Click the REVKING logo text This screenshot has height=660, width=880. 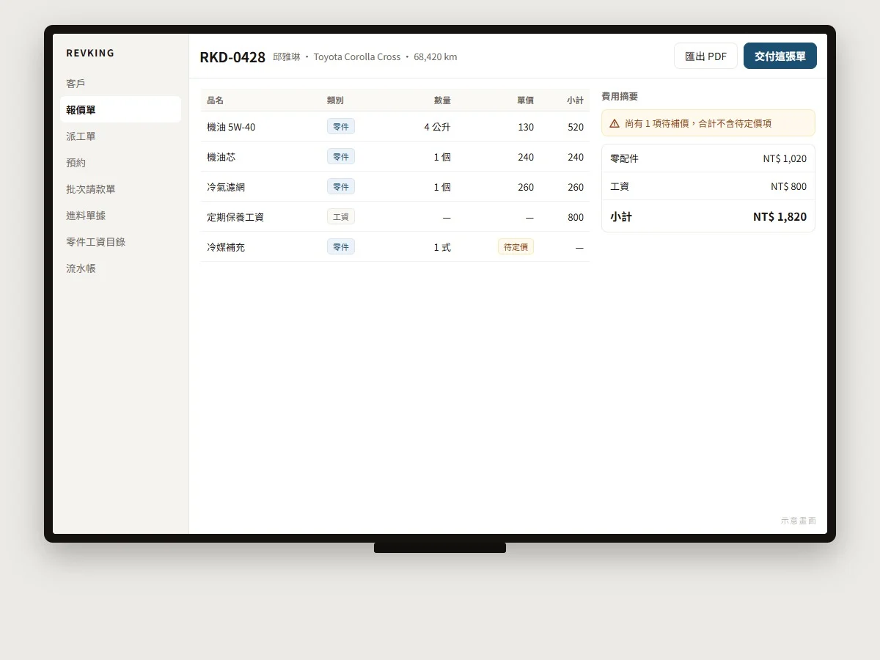pos(90,53)
